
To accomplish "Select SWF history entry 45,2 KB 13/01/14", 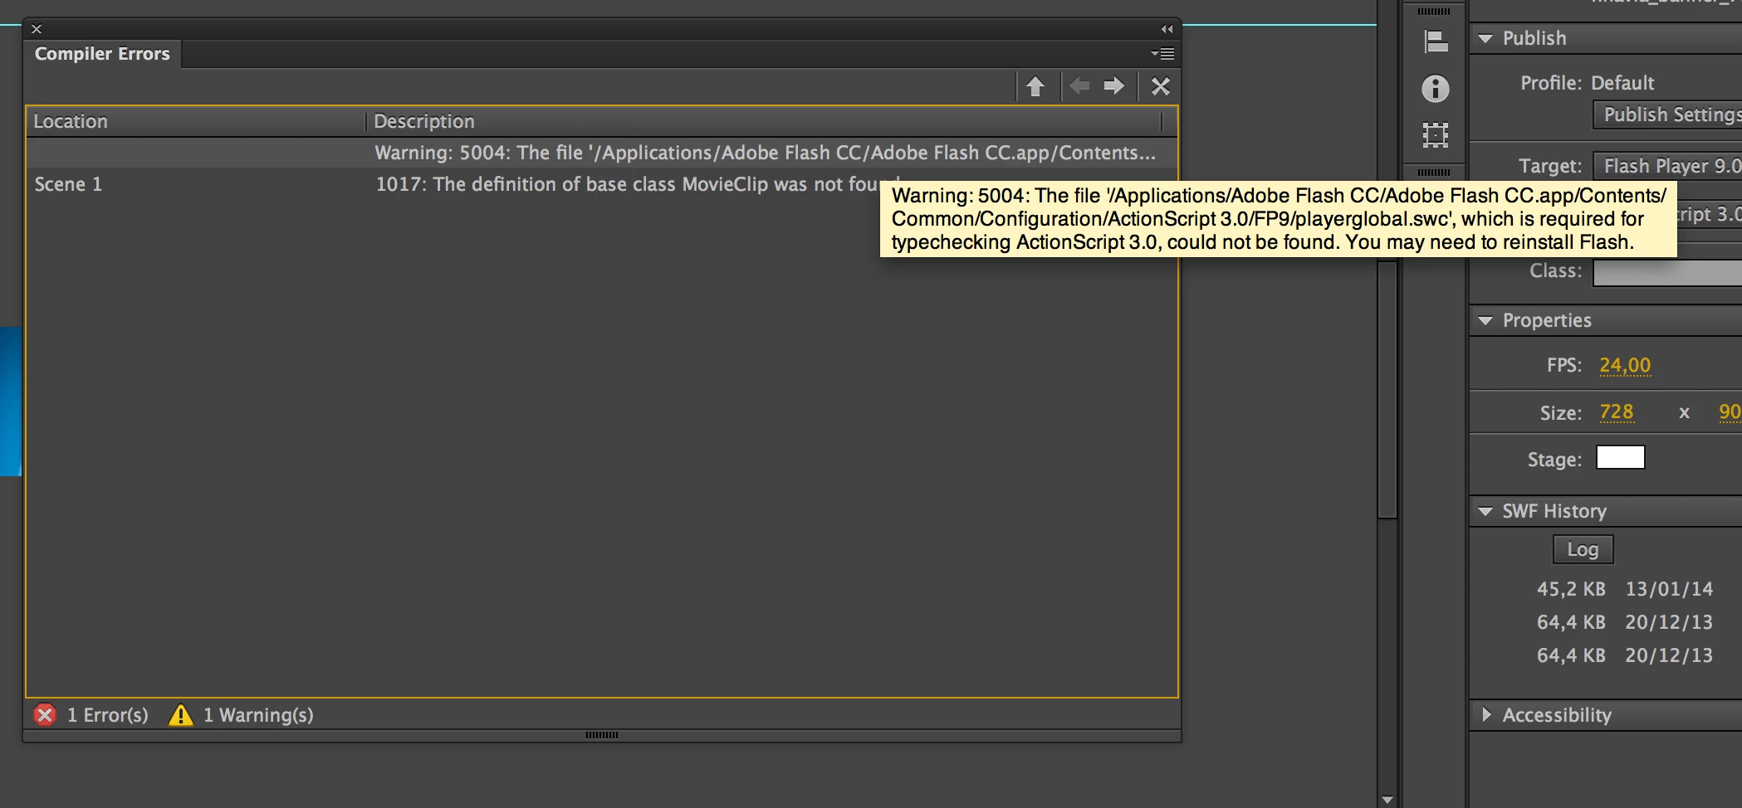I will pos(1624,589).
